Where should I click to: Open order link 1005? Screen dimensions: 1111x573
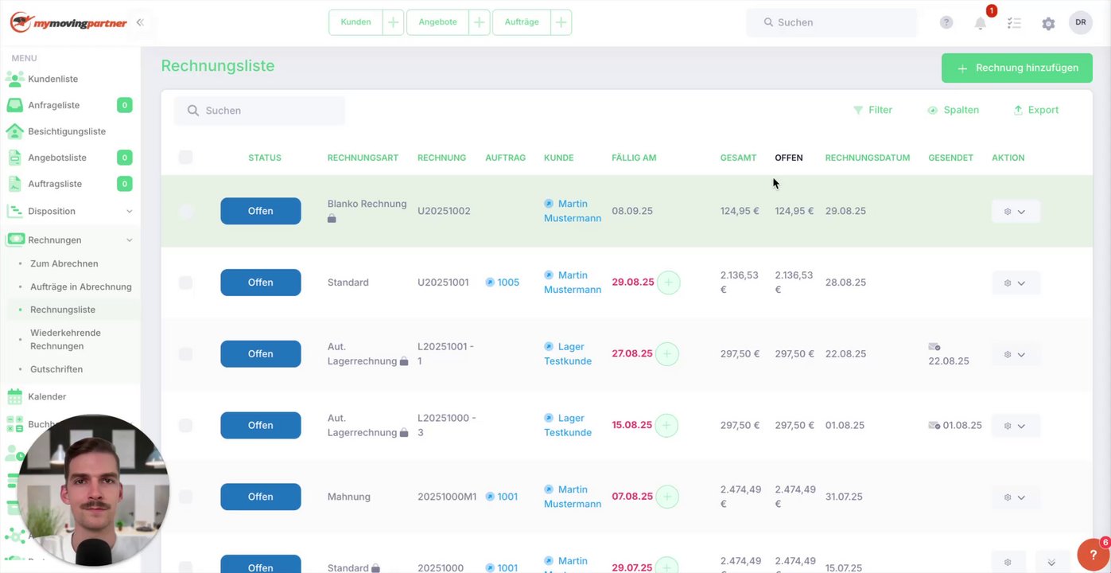pos(508,283)
